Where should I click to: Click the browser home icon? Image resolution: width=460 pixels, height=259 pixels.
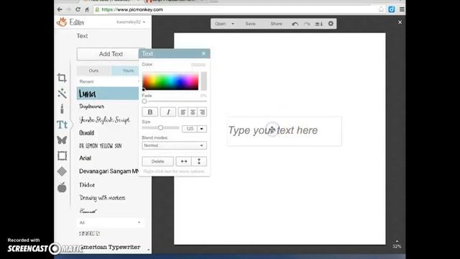pyautogui.click(x=87, y=9)
